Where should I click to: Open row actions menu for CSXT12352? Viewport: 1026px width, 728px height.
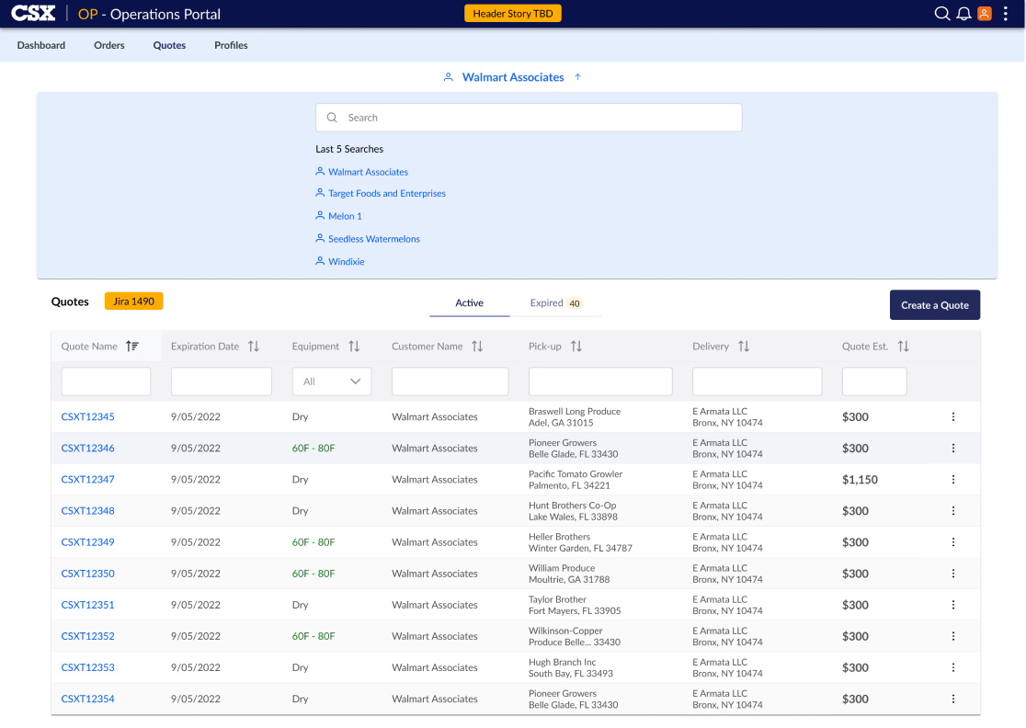point(953,636)
